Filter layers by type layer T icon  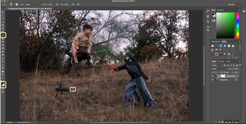[231, 65]
